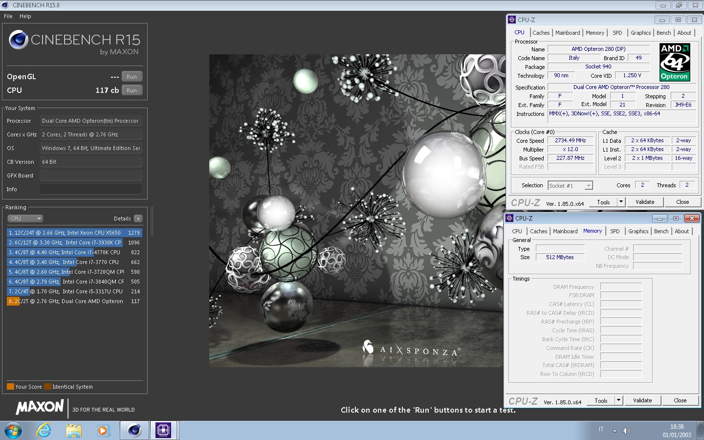Screen dimensions: 704x440
Task: Select ranking row Intel Core i7-3770
Action: [x=74, y=262]
